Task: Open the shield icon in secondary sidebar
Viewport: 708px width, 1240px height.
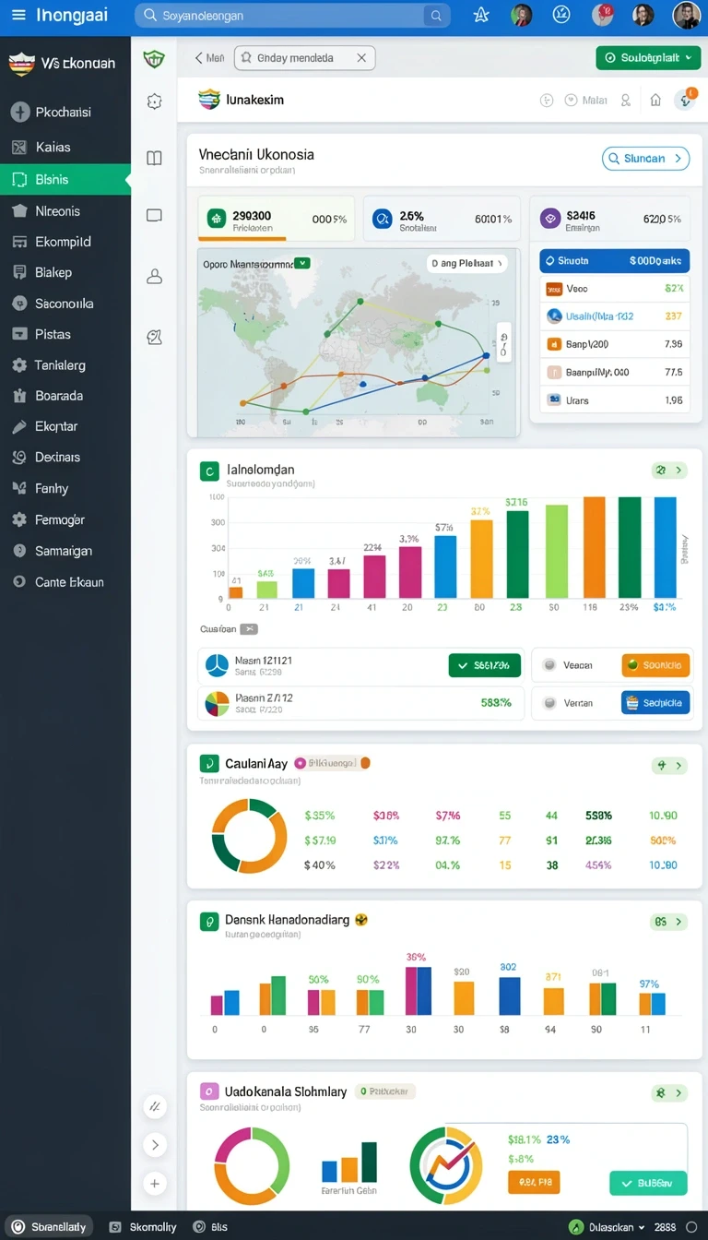Action: [x=154, y=60]
